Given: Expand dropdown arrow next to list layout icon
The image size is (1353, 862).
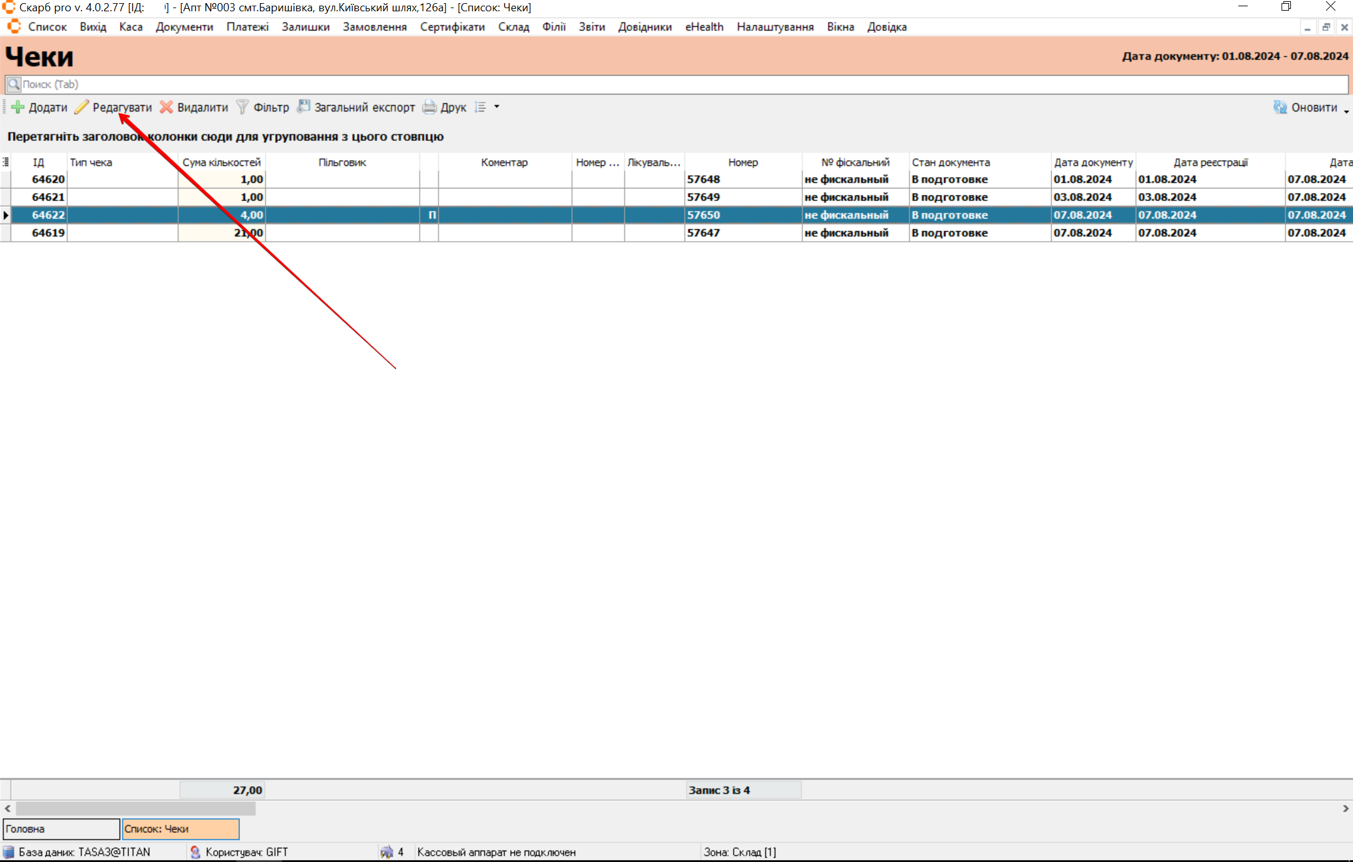Looking at the screenshot, I should coord(497,107).
